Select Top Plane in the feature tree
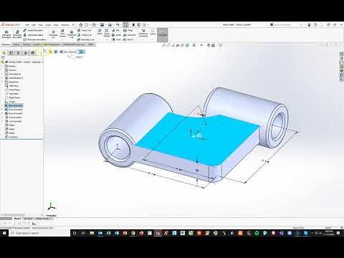Screen dimensions: 344x258 coord(11,94)
